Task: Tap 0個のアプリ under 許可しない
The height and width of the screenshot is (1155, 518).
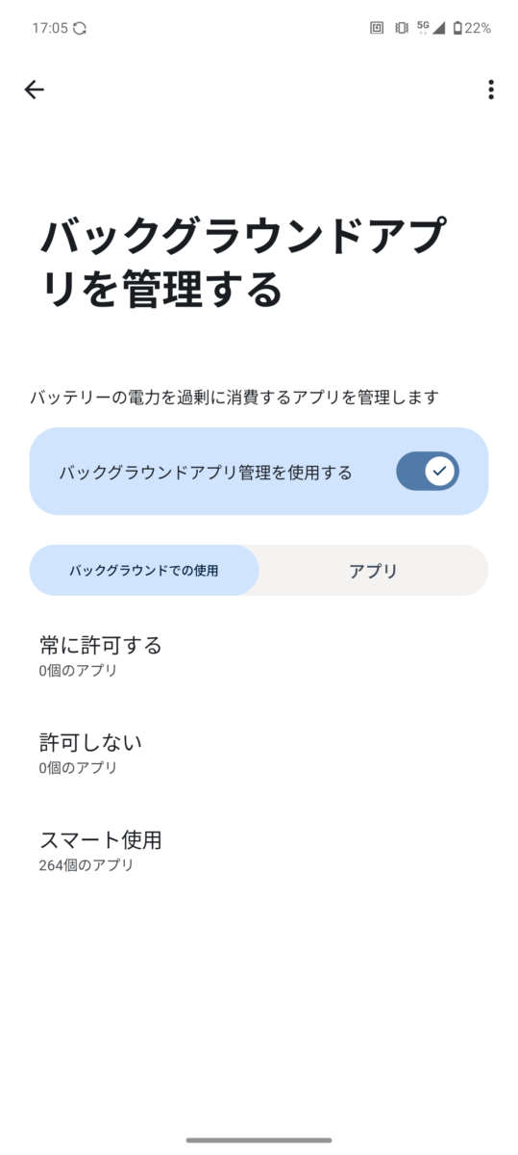Action: (x=78, y=768)
